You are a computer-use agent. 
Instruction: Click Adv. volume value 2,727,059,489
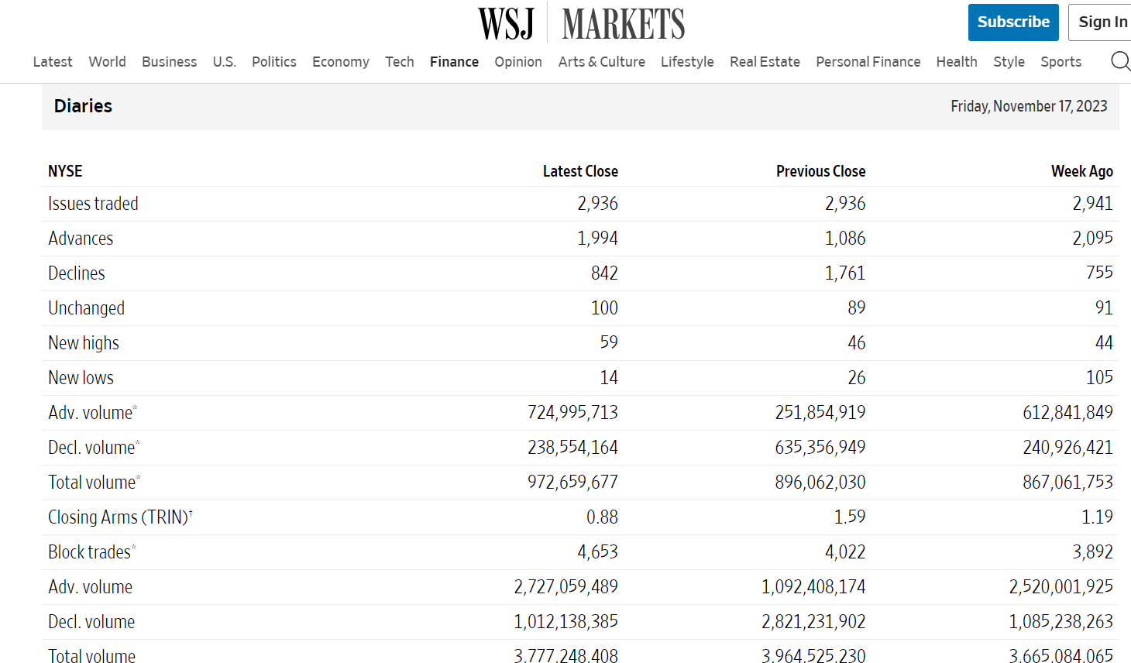click(x=565, y=587)
